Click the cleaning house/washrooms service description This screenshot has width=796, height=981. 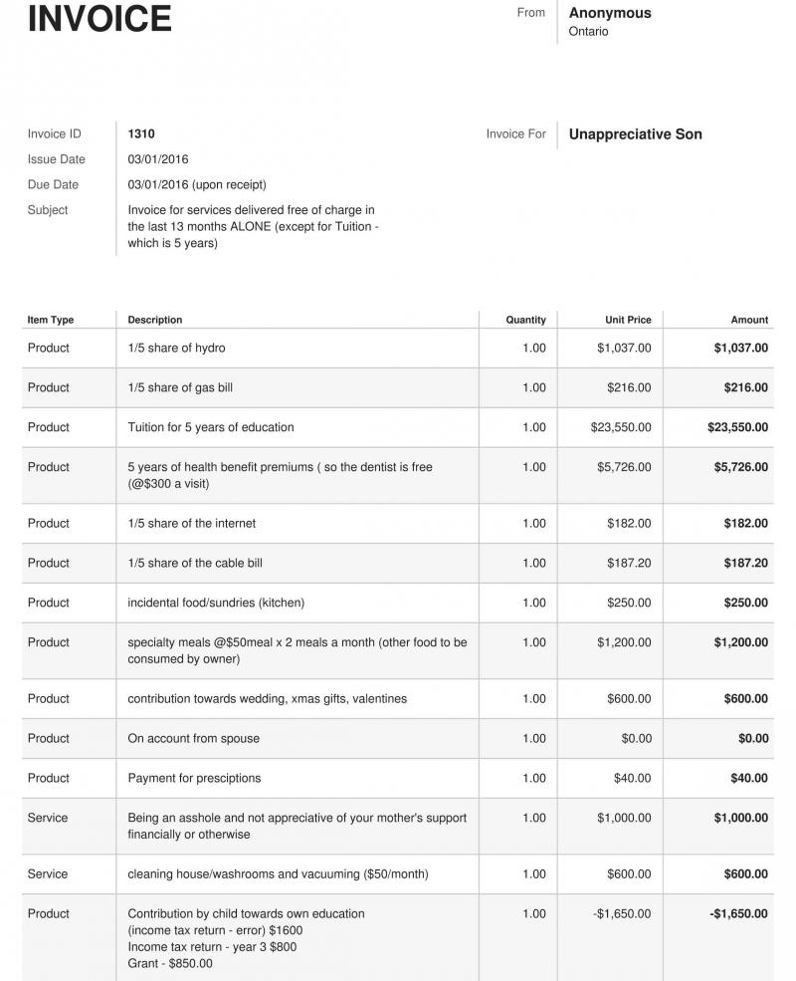pyautogui.click(x=278, y=873)
